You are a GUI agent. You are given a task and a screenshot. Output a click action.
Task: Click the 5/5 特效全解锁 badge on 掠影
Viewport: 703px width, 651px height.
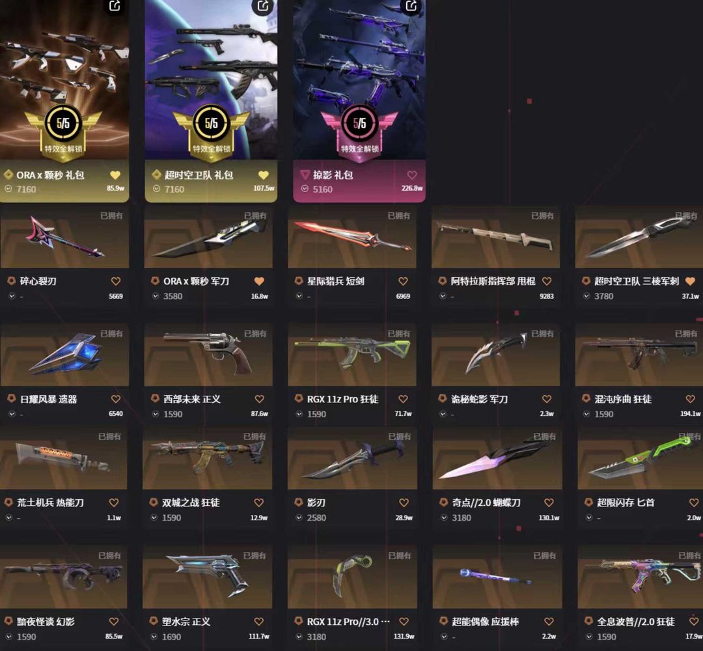click(359, 130)
